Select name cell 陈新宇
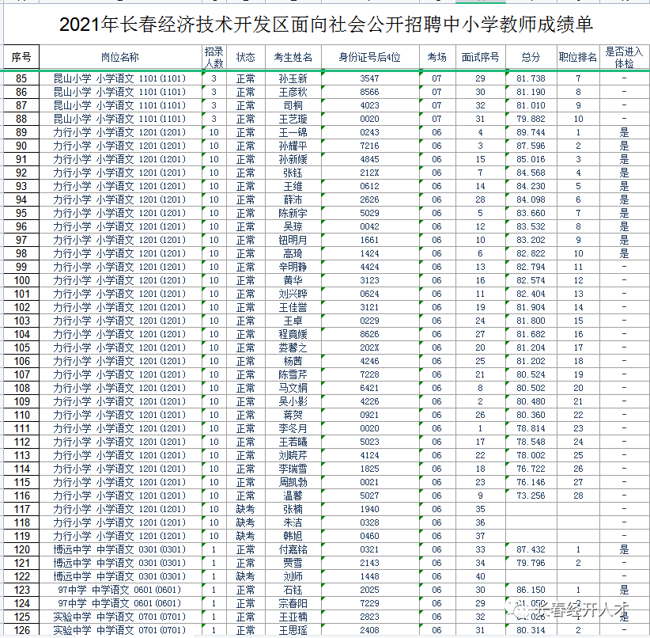 click(293, 213)
